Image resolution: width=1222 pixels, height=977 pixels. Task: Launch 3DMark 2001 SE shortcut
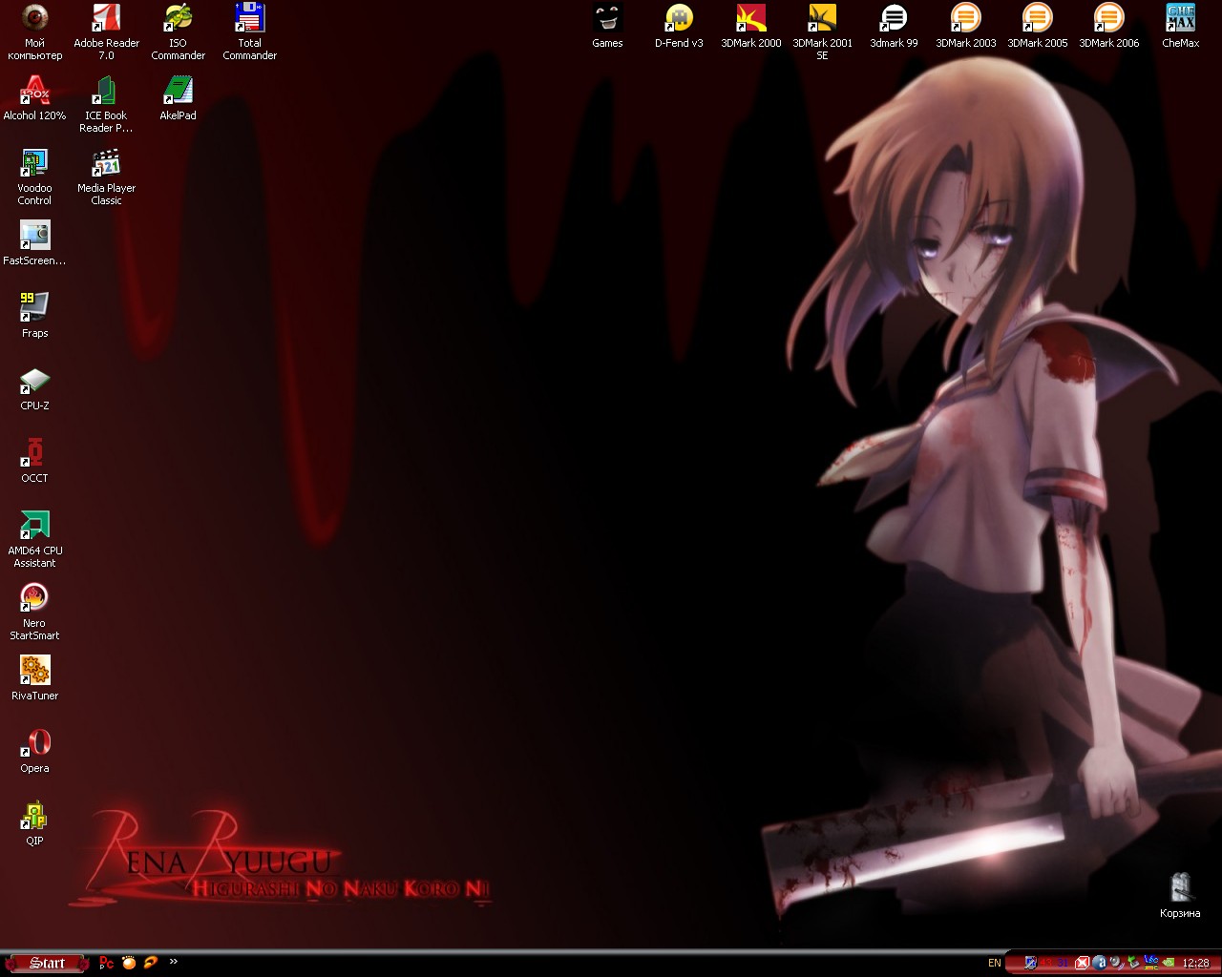[822, 31]
